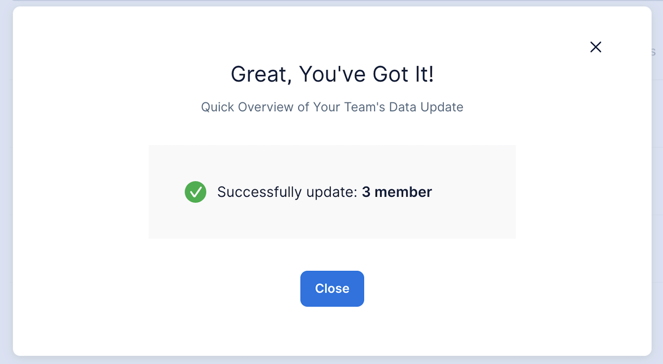Viewport: 663px width, 364px height.
Task: Click the "Quick Overview of Your Team's Data Update" subtitle
Action: pos(332,107)
